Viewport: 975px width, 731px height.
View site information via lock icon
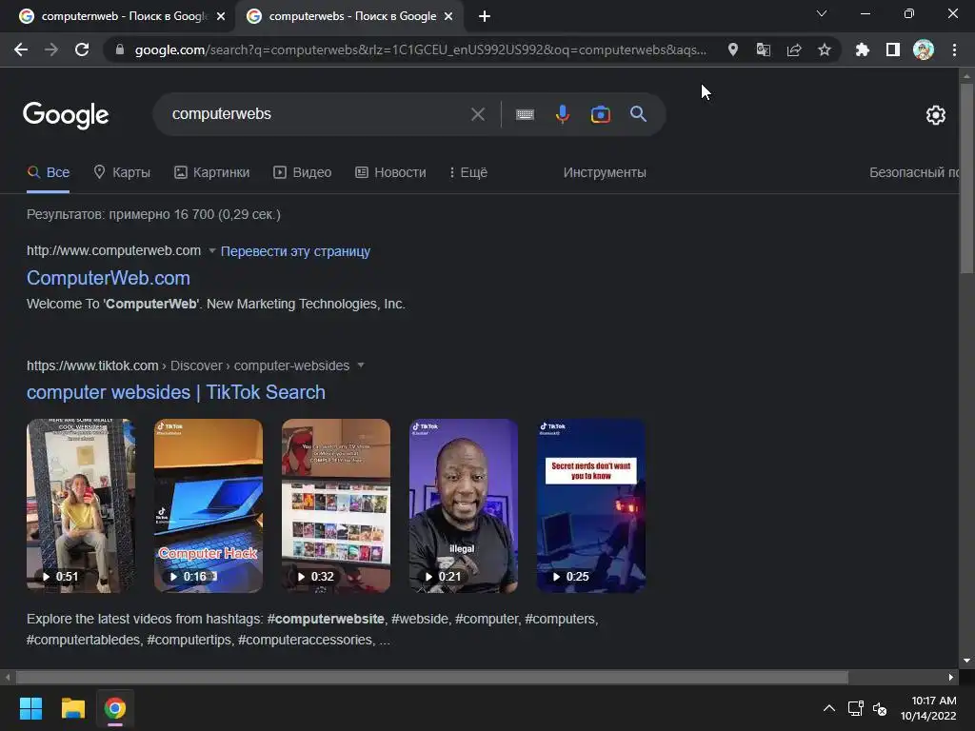(120, 49)
